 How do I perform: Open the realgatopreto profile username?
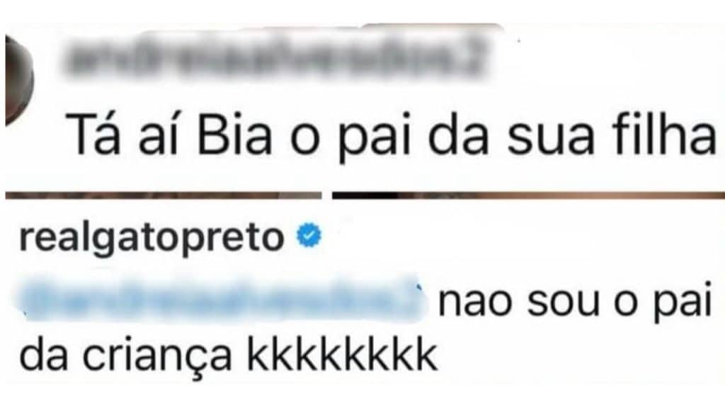(x=152, y=239)
